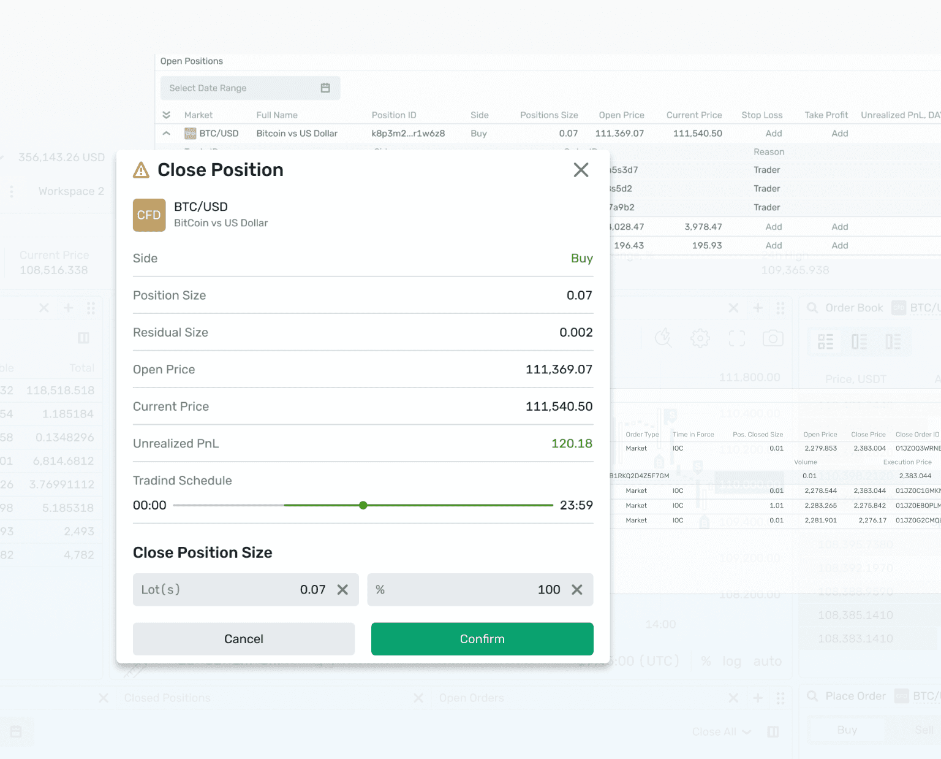Close the left panel with X
This screenshot has width=941, height=759.
coord(44,308)
